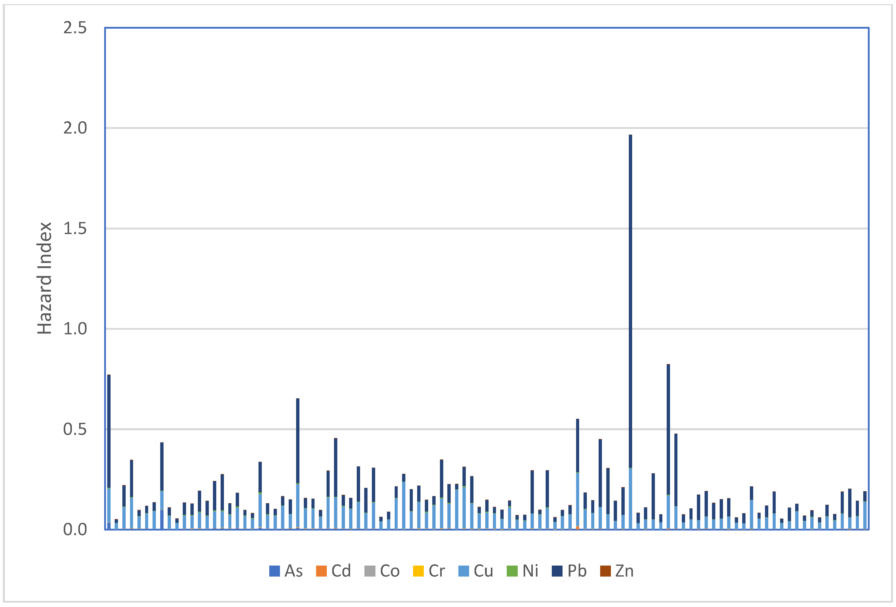This screenshot has height=607, width=896.
Task: Click the Ni green legend swatch
Action: pos(512,571)
